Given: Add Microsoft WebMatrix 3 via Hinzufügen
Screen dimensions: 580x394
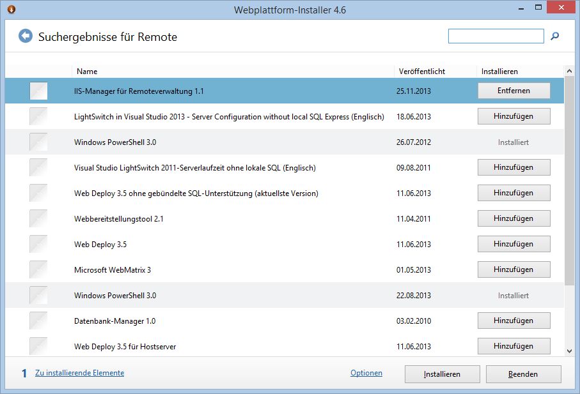Looking at the screenshot, I should [x=513, y=269].
